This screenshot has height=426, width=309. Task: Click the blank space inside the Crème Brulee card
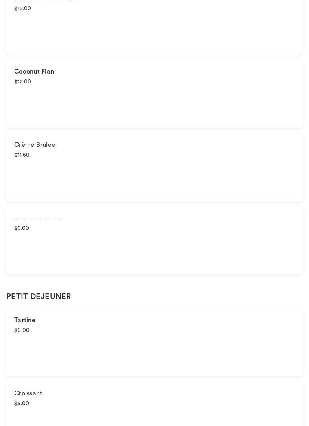(x=157, y=179)
